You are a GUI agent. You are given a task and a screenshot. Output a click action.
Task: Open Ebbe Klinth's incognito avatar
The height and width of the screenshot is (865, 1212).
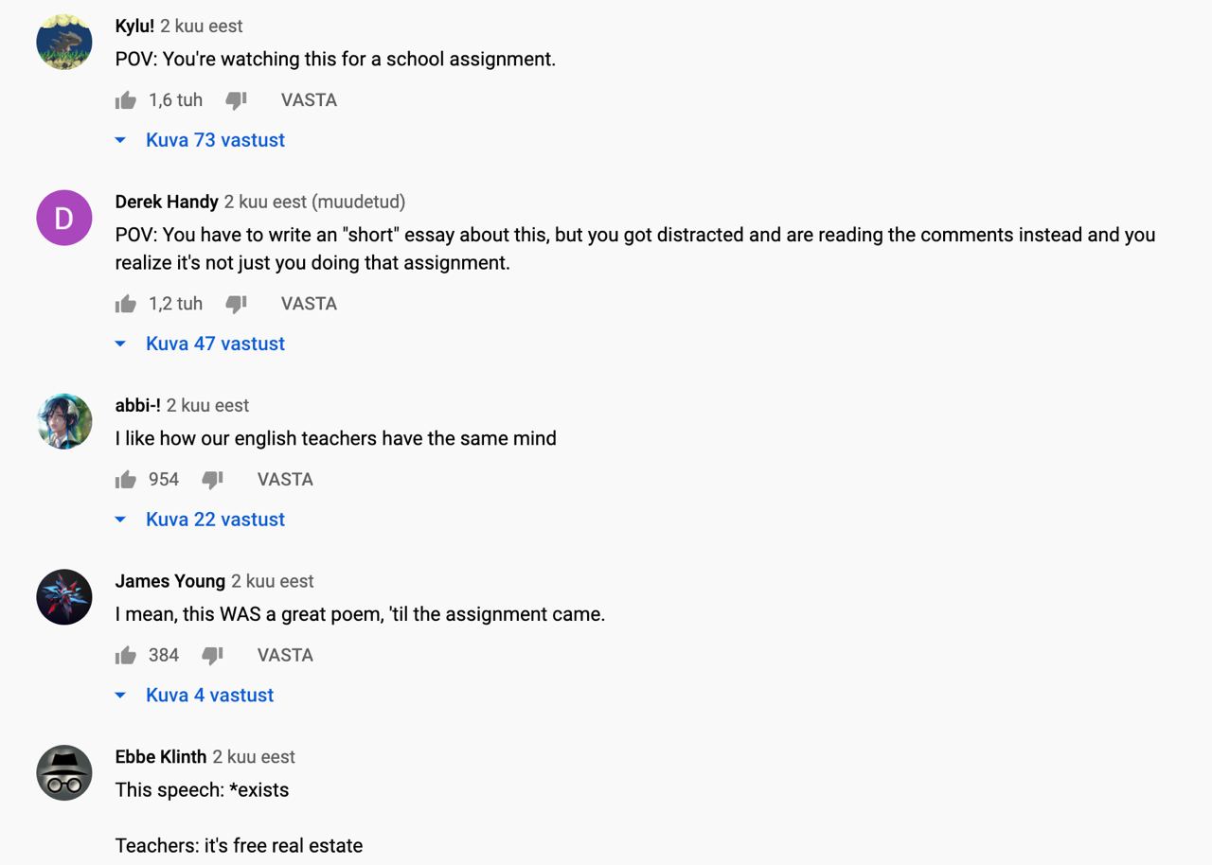point(64,772)
